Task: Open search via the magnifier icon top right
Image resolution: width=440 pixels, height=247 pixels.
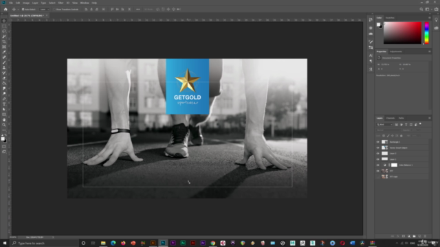Action: (x=421, y=9)
